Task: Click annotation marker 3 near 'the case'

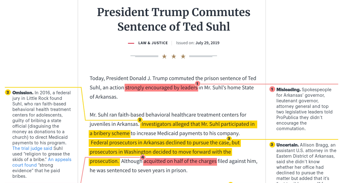Action: [229, 138]
